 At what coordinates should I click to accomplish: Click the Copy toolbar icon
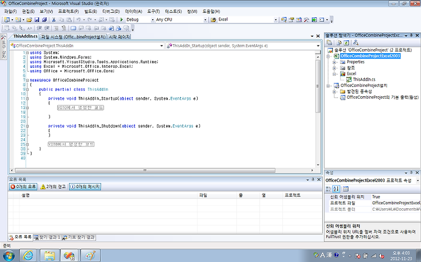click(61, 20)
